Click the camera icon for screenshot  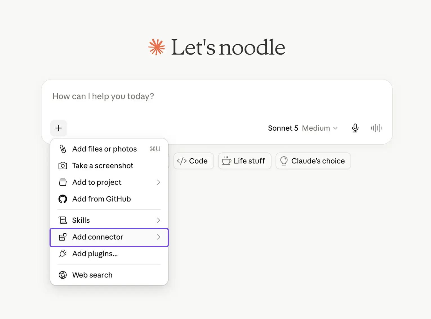pos(63,166)
